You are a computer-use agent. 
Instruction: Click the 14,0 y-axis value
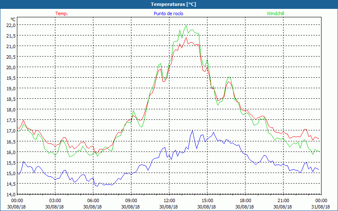click(x=11, y=194)
